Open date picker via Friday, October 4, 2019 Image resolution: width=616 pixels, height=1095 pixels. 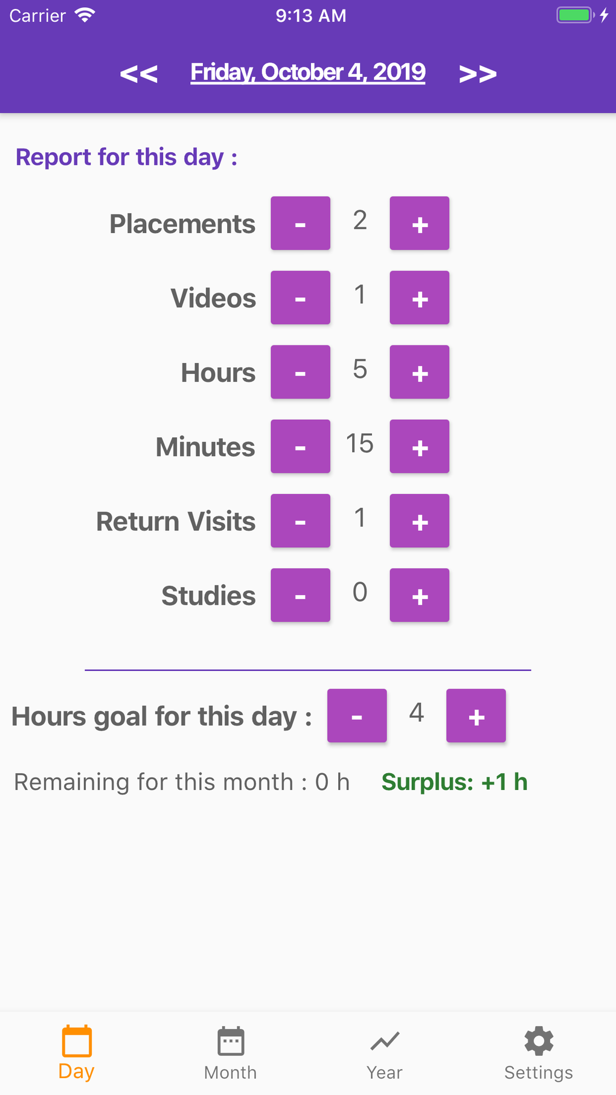(x=308, y=72)
